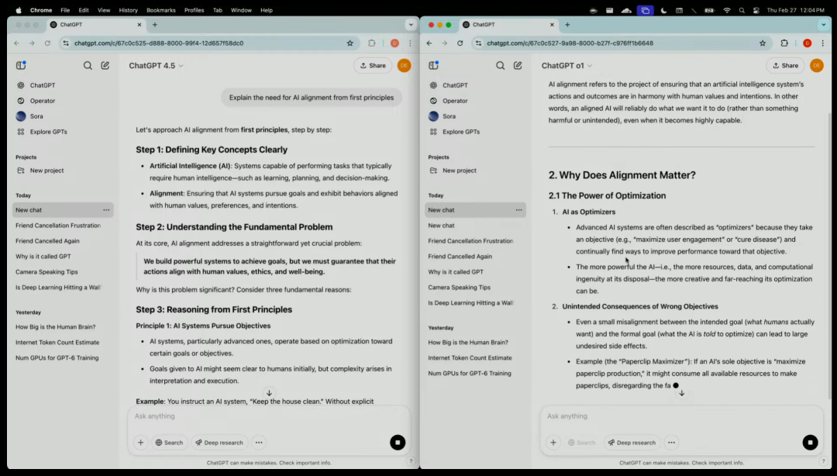Open new tab plus in right Chrome

pyautogui.click(x=567, y=25)
